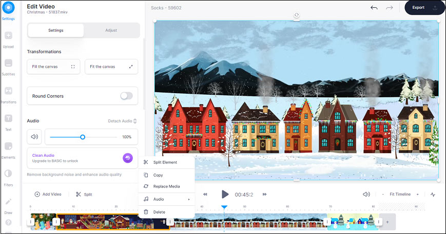Zoom in timeline with plus button
This screenshot has width=446, height=234.
point(417,195)
